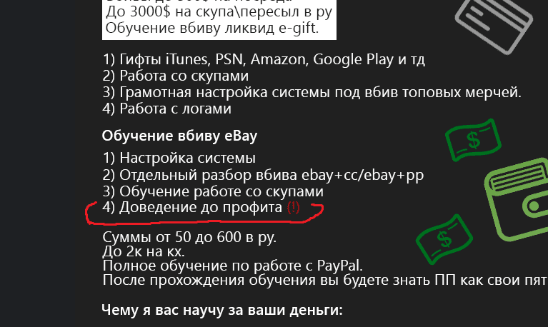Click the upper green dollar bill icon

pyautogui.click(x=473, y=140)
